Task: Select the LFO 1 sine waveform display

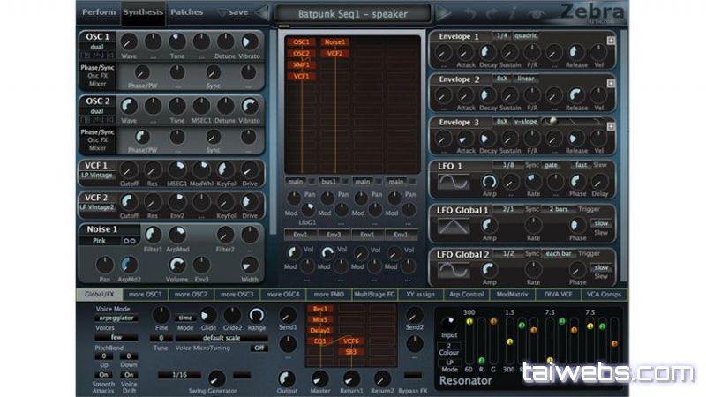Action: [454, 181]
